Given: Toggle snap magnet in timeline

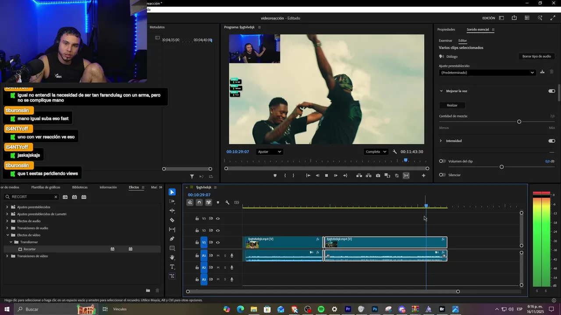Looking at the screenshot, I should [199, 203].
